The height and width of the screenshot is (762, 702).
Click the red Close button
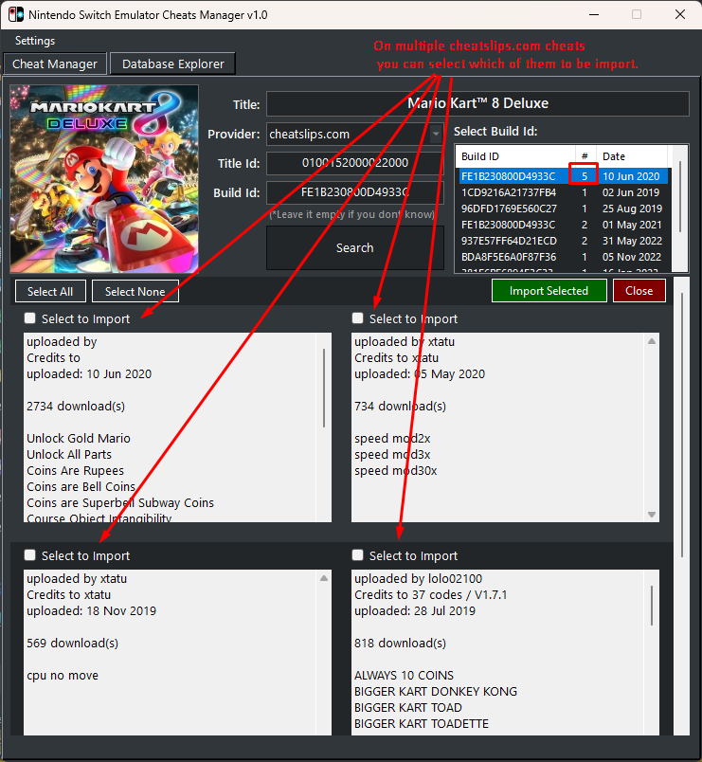tap(639, 291)
